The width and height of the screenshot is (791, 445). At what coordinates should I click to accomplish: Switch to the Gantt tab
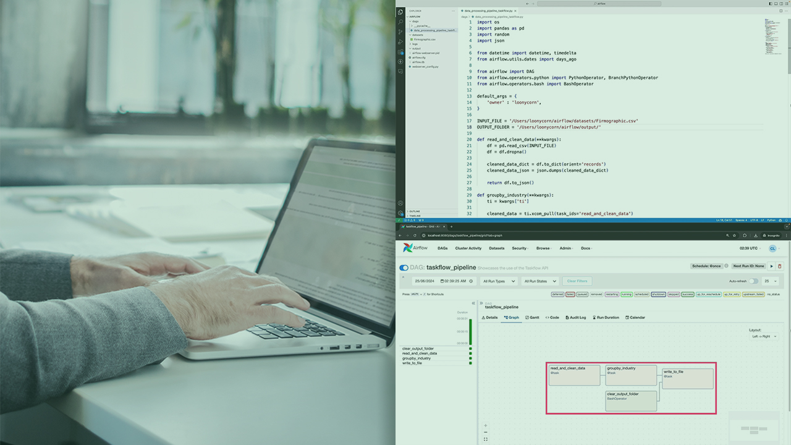coord(532,318)
